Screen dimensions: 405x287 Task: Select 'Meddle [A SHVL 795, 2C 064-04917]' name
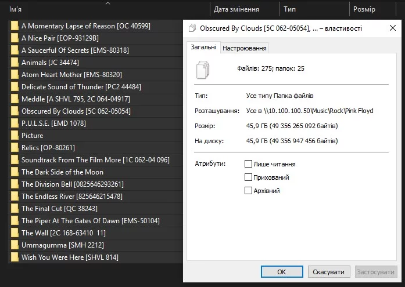tap(76, 99)
